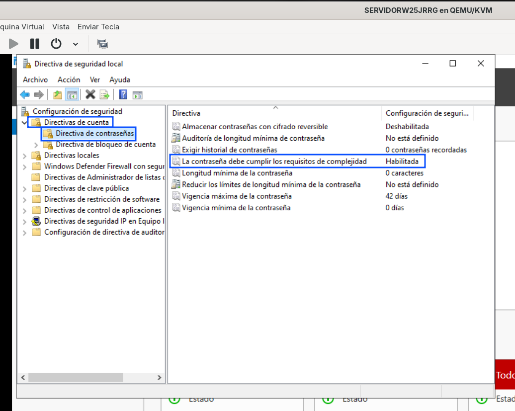Open the Acción menu
The width and height of the screenshot is (515, 411).
coord(69,80)
